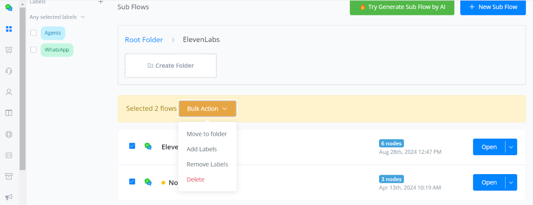Open the megaphone broadcast icon
This screenshot has height=205, width=533.
click(x=9, y=197)
